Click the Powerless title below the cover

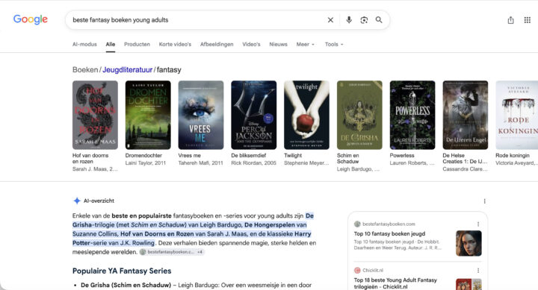coord(402,156)
